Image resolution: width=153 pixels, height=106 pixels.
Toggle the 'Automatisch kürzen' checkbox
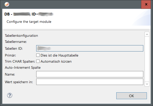coord(38,61)
